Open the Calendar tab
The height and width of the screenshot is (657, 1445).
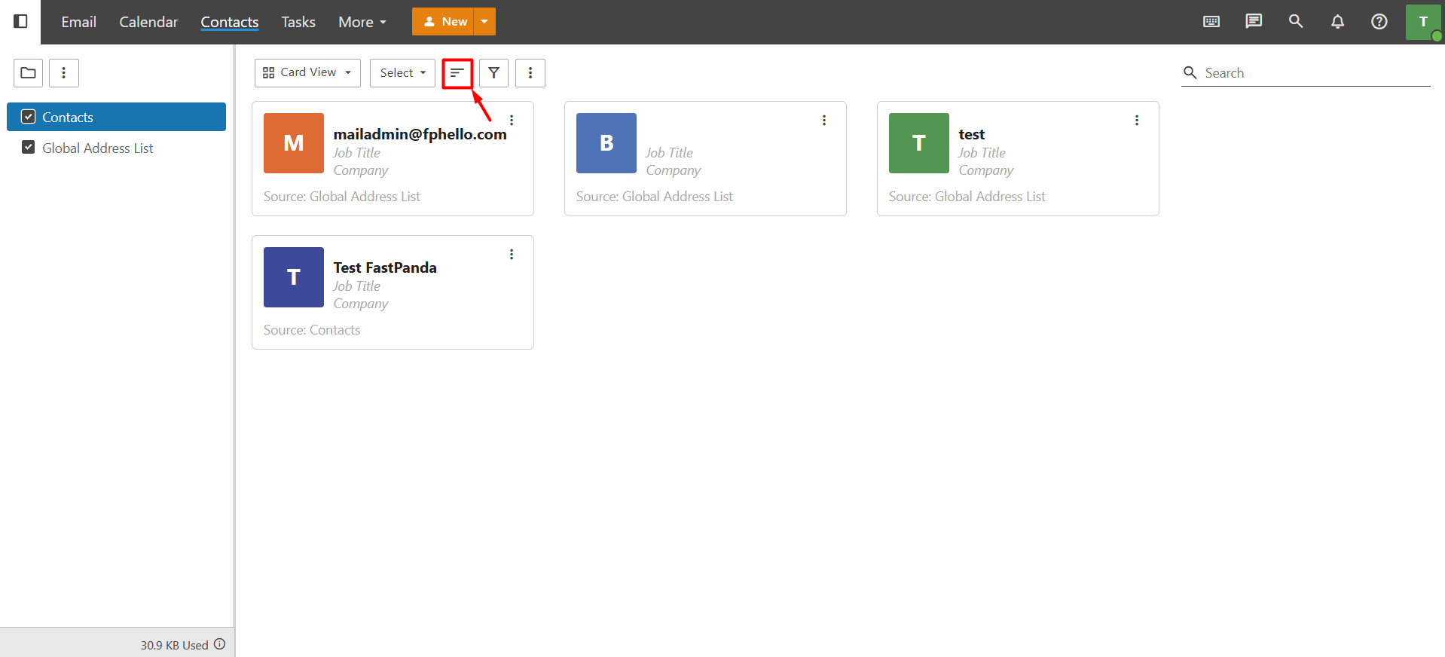click(x=148, y=22)
